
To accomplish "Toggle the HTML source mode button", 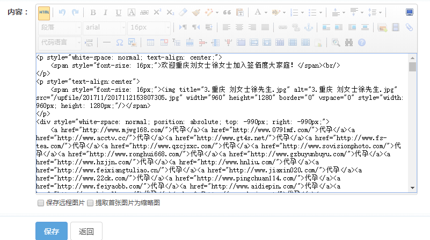I will click(x=44, y=12).
